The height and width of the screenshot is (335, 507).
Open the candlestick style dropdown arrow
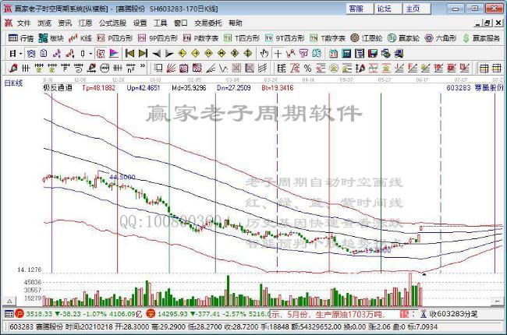tap(90, 54)
